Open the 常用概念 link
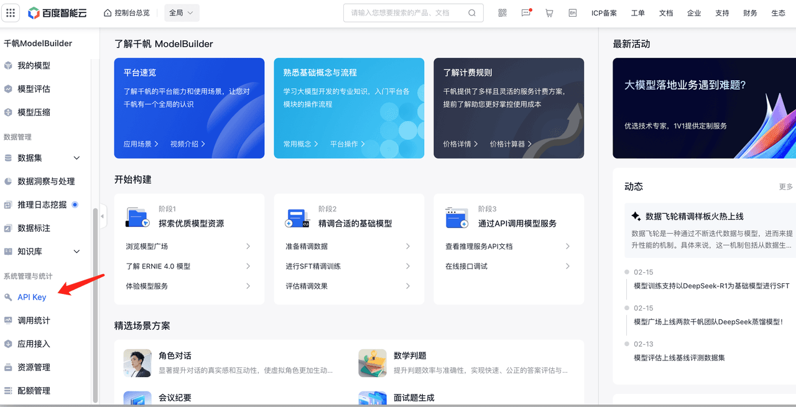This screenshot has height=407, width=796. click(x=301, y=144)
